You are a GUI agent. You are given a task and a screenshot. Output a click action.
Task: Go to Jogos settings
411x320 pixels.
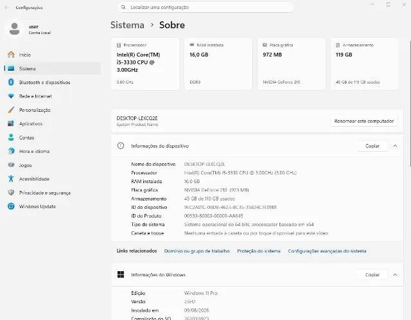[x=53, y=165]
